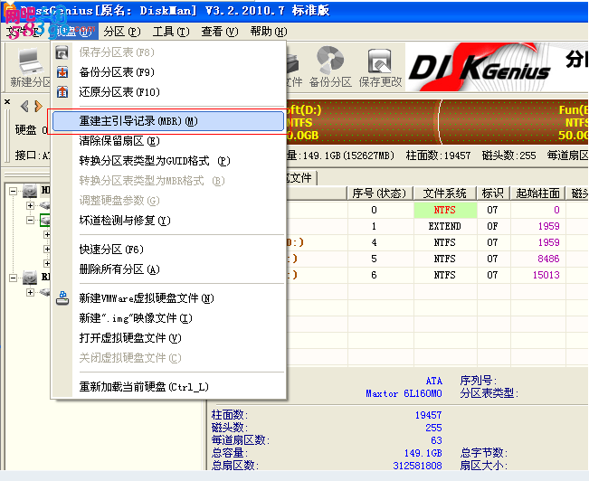Choose 备份分区表 (F9) from menu
Image resolution: width=589 pixels, height=481 pixels.
point(168,72)
